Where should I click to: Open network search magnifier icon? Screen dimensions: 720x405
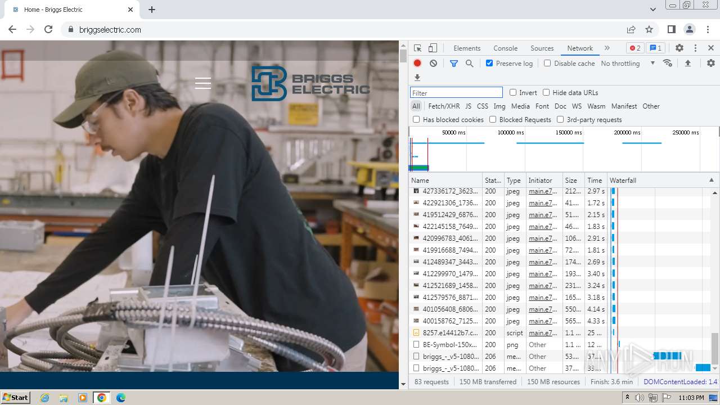pyautogui.click(x=470, y=64)
